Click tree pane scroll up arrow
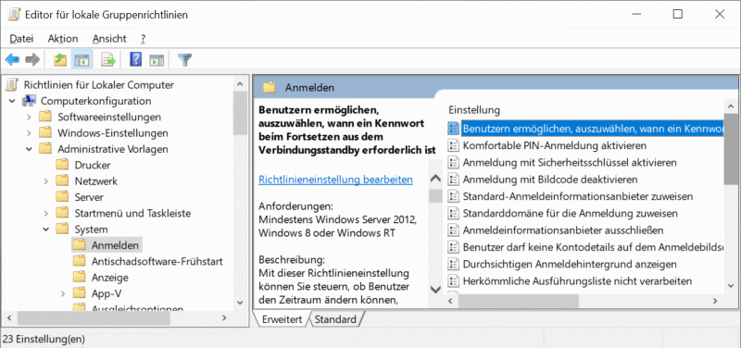Screen dimensions: 741x348 point(241,84)
